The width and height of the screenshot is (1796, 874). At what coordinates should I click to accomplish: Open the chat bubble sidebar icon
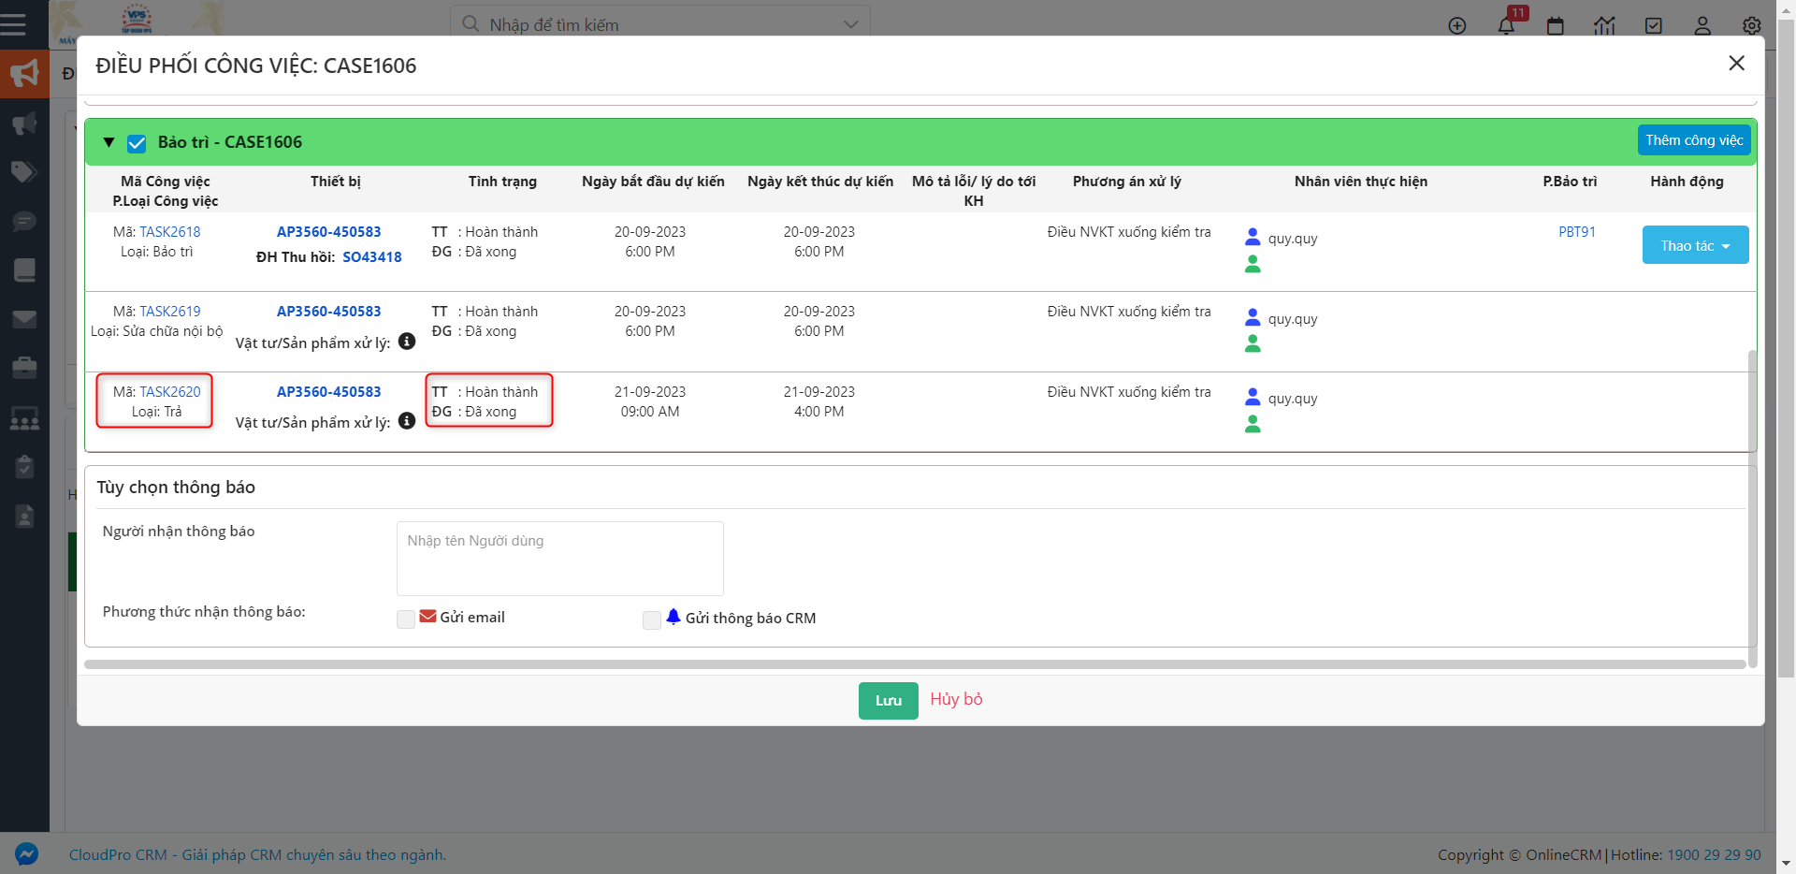[x=24, y=221]
